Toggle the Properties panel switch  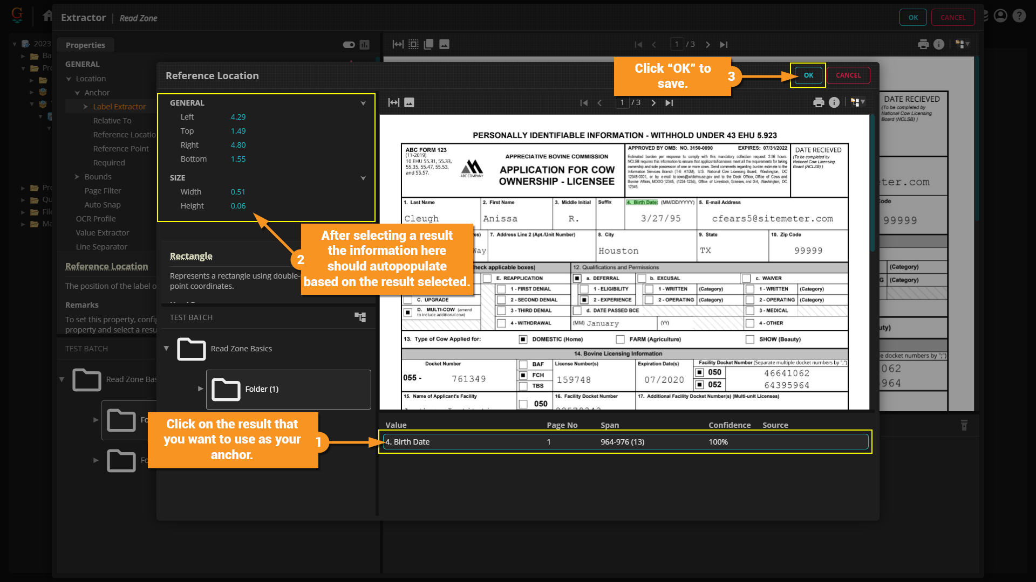349,45
